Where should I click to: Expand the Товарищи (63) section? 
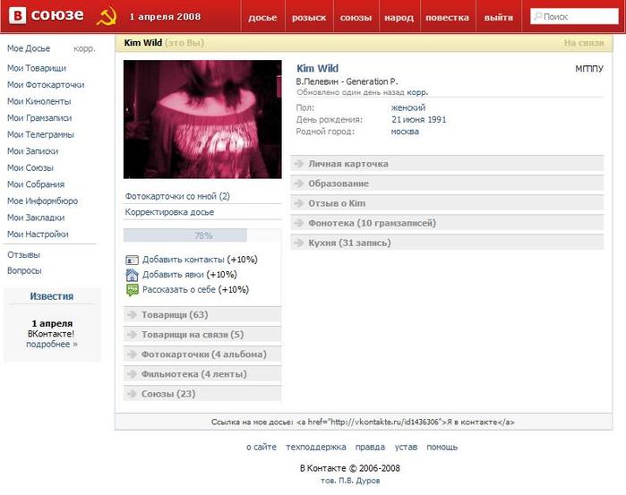(x=202, y=314)
